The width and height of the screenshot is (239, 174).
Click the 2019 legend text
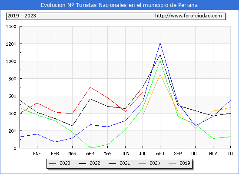click(185, 163)
